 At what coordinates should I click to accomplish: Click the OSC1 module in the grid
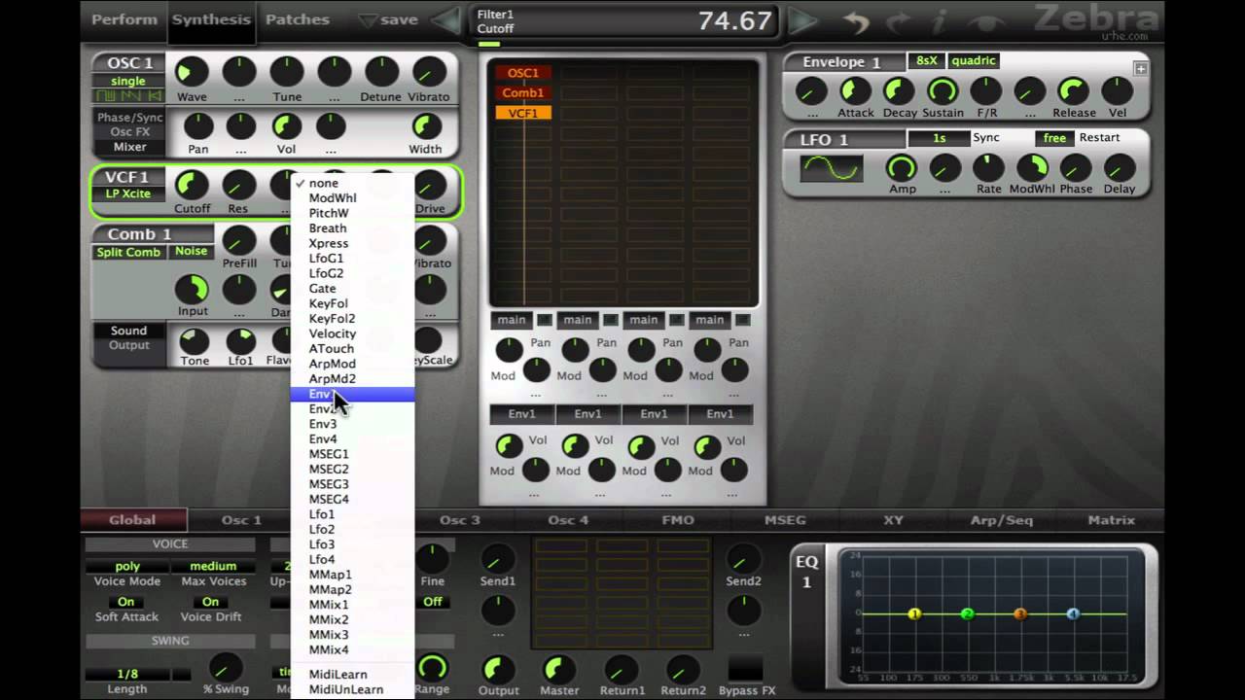tap(523, 73)
